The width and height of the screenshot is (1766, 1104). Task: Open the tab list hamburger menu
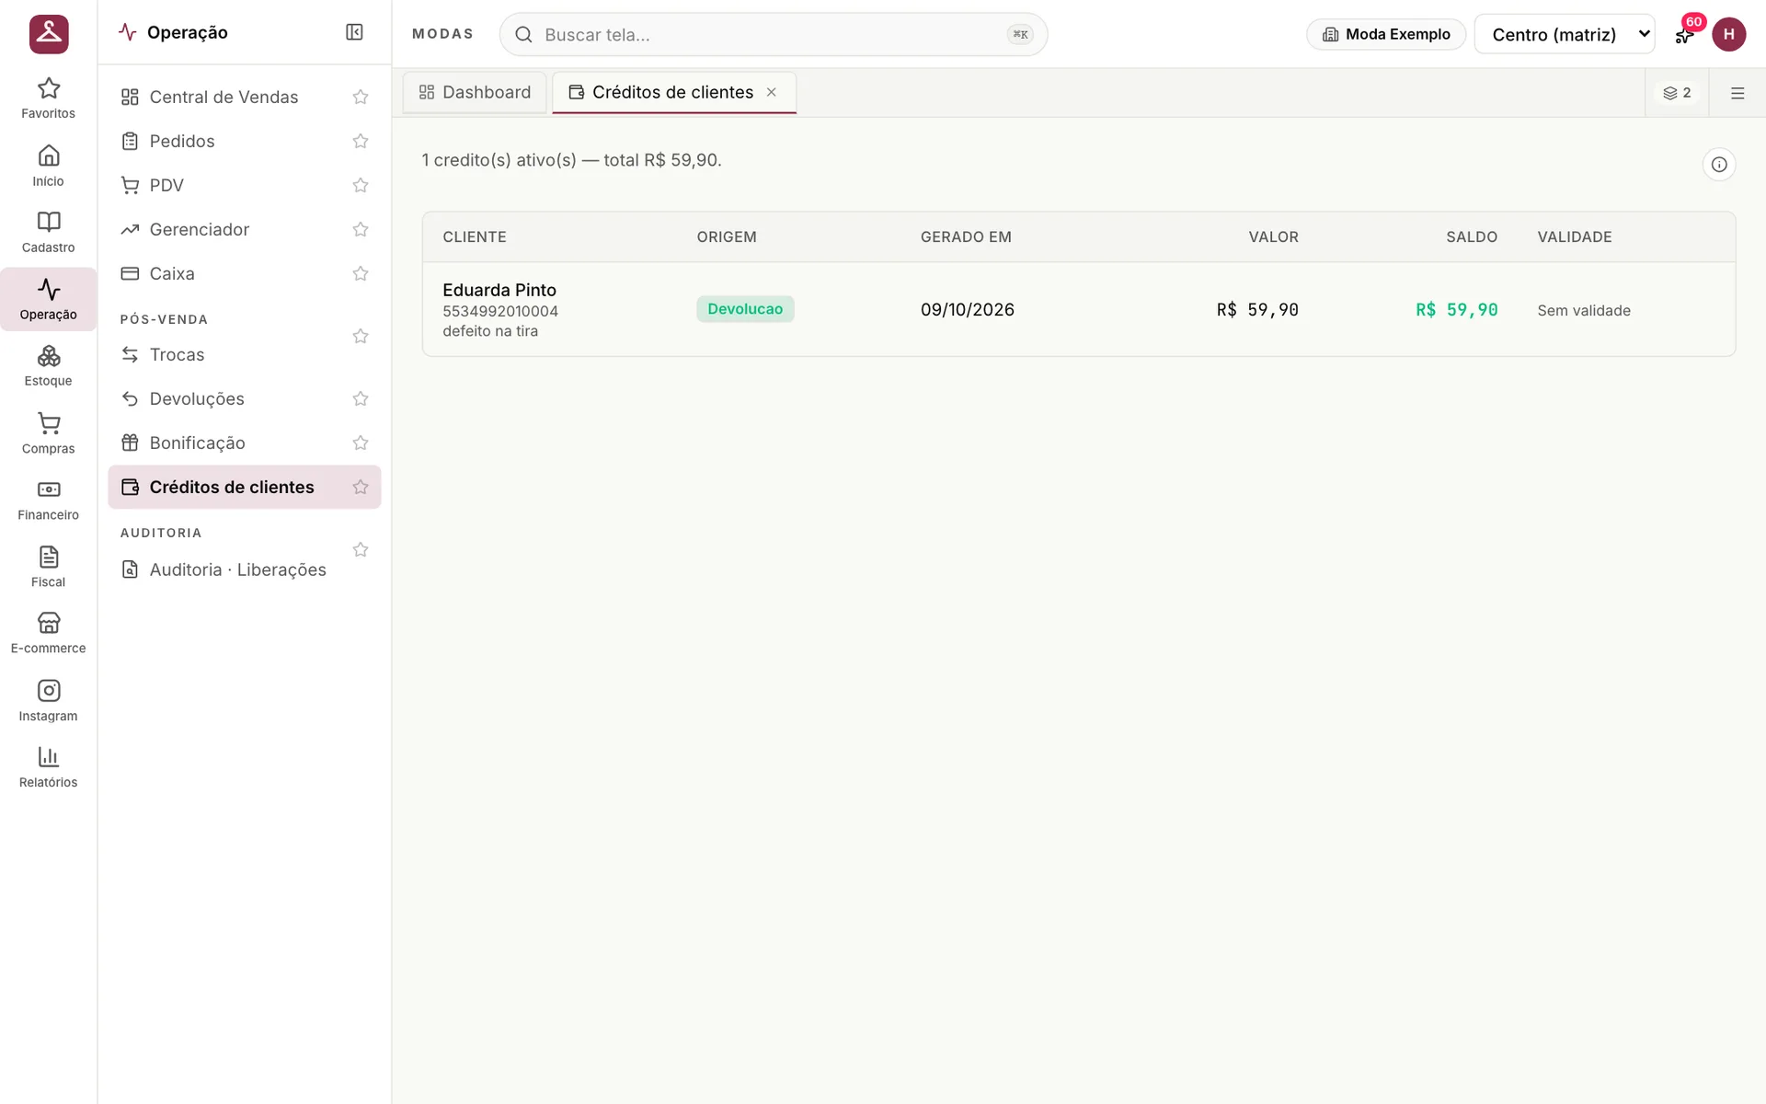tap(1737, 93)
